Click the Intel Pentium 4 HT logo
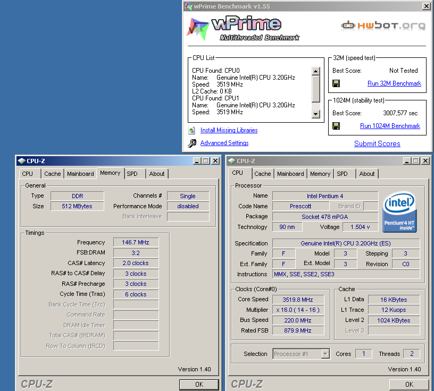Screen dimensions: 434x391 399,212
